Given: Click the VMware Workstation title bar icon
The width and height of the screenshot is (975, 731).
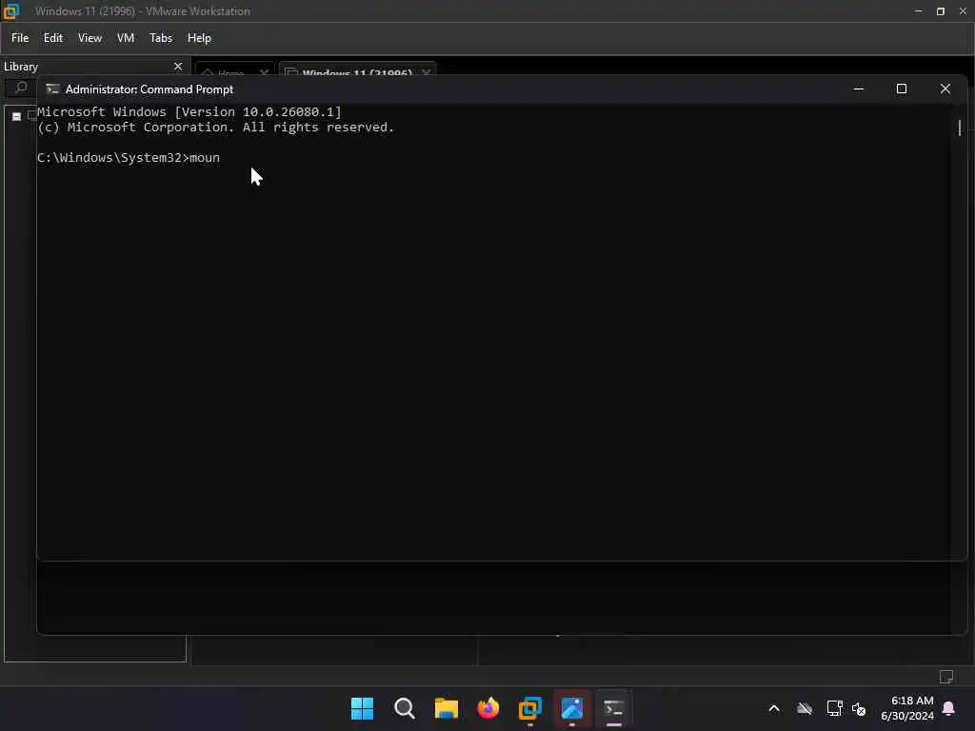Looking at the screenshot, I should coord(11,11).
